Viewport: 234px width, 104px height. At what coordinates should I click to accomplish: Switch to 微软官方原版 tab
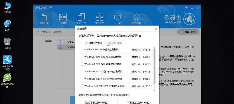[93, 43]
